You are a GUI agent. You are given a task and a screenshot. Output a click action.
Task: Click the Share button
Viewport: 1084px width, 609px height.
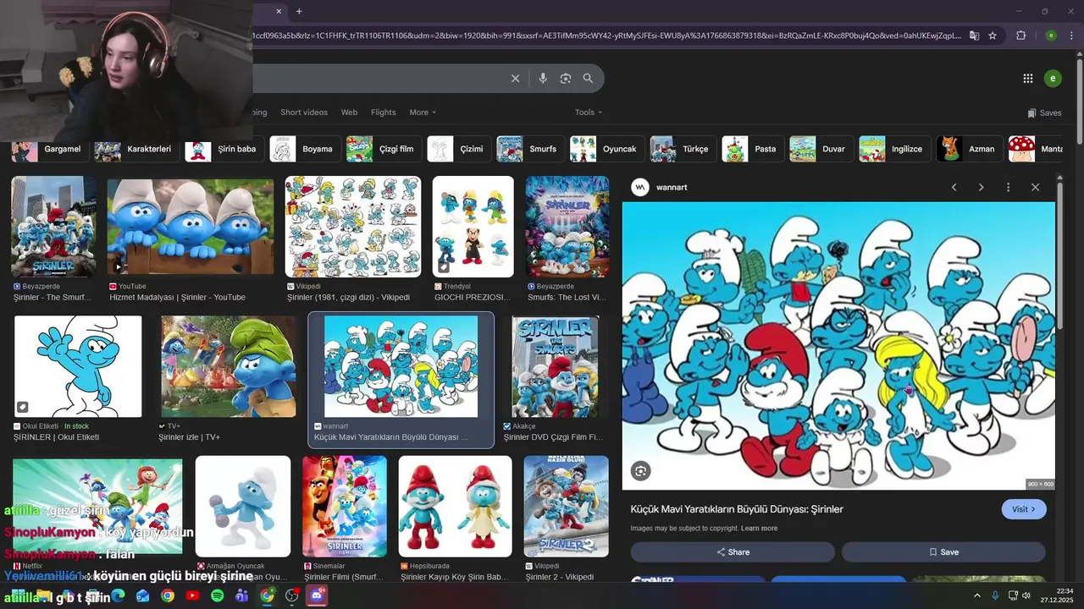733,552
